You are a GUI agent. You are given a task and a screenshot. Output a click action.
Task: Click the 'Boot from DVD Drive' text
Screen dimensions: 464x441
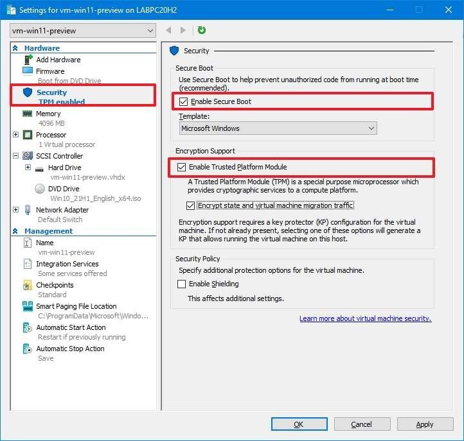[x=69, y=81]
